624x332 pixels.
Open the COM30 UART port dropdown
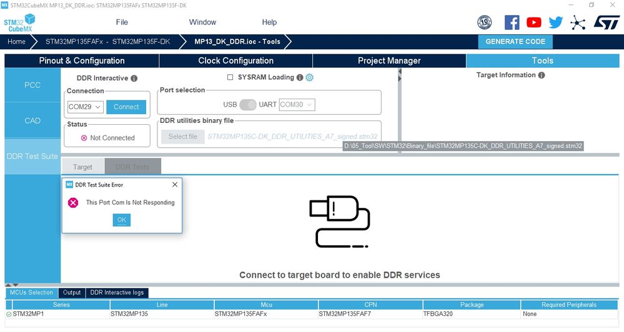pos(297,105)
